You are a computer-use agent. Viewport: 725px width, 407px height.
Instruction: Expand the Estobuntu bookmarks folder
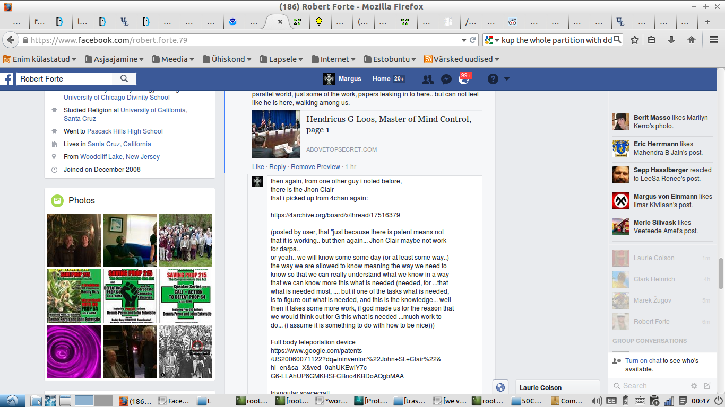390,59
